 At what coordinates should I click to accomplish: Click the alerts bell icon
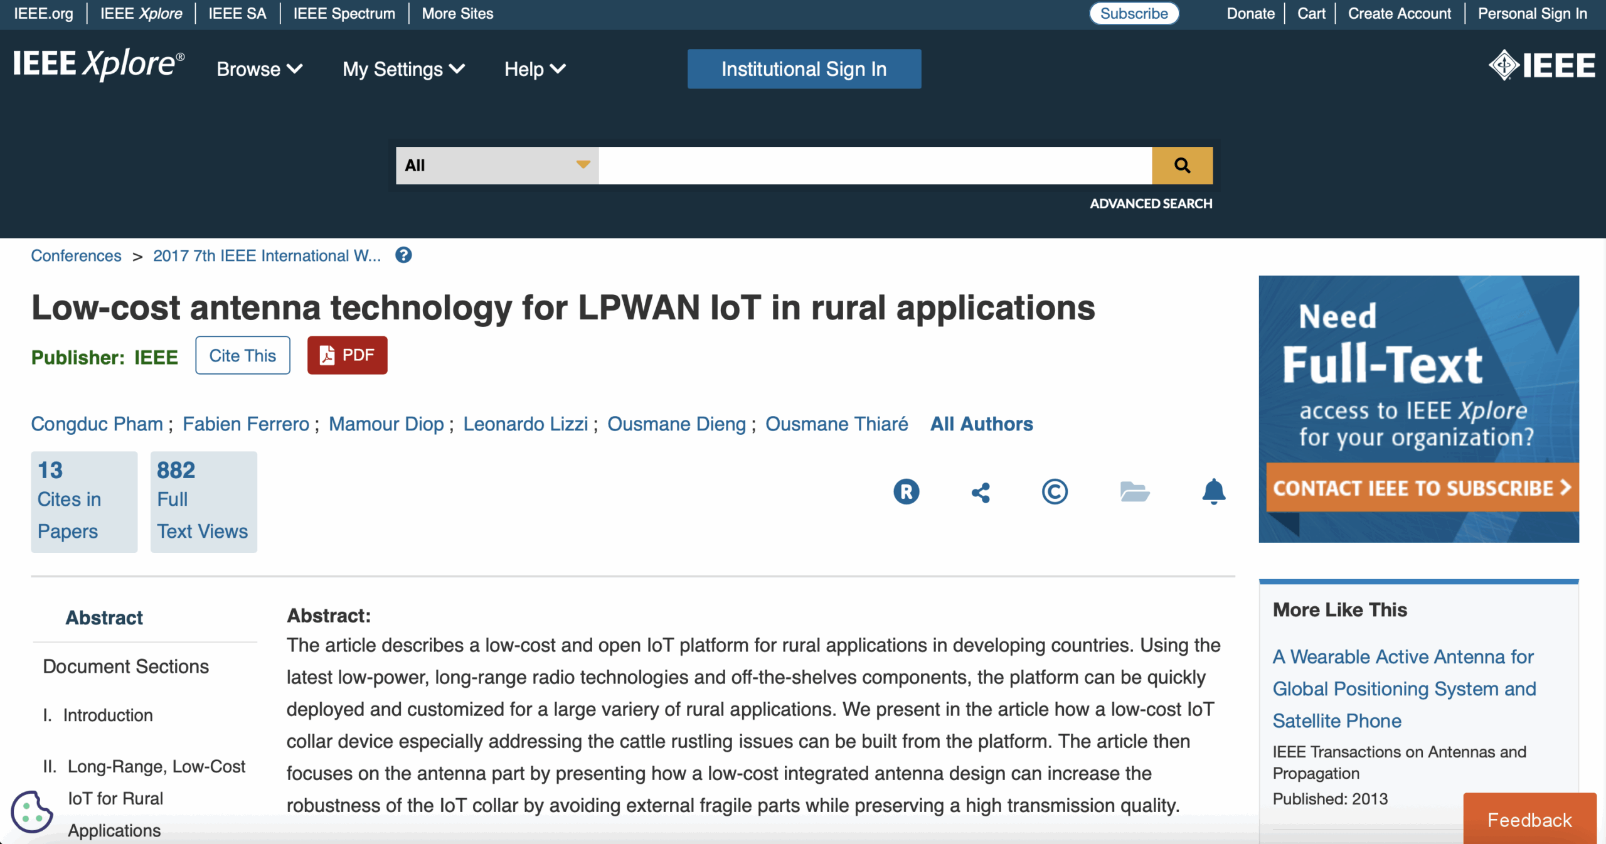pos(1213,491)
